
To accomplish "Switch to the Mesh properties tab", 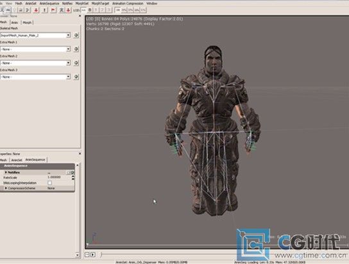I will (x=3, y=160).
